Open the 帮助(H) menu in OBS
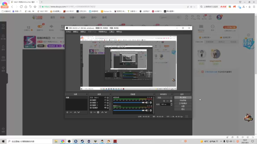 (119, 32)
